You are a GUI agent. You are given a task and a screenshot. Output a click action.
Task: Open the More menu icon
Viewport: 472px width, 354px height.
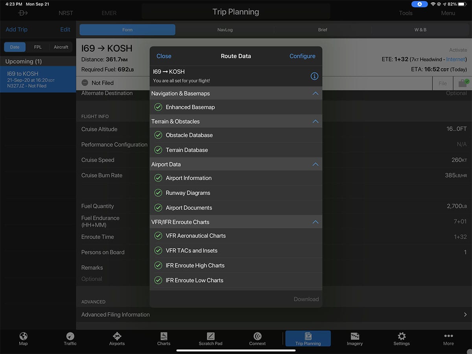(x=448, y=336)
